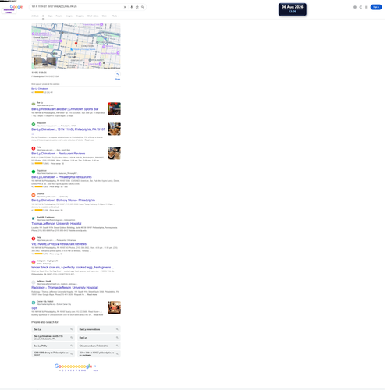
Task: Open the Maps tab
Action: pos(50,16)
